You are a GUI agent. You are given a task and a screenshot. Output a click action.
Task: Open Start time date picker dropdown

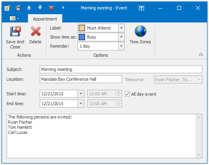pyautogui.click(x=81, y=94)
